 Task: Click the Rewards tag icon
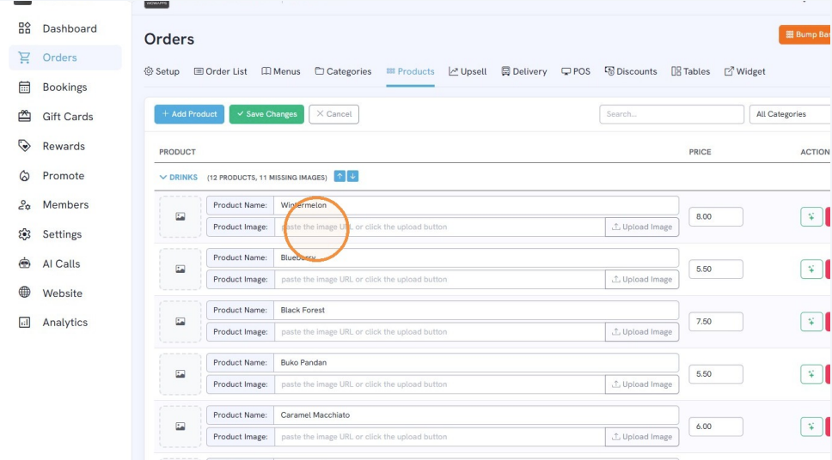coord(24,146)
